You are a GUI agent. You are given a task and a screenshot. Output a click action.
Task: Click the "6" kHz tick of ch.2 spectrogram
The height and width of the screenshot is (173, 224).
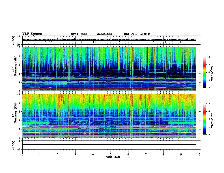pos(20,111)
